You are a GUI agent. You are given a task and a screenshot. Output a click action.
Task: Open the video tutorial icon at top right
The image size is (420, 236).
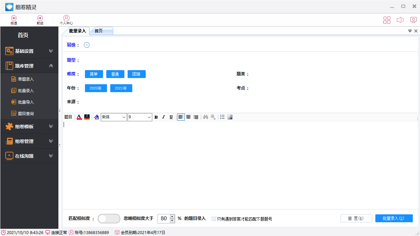tap(413, 20)
